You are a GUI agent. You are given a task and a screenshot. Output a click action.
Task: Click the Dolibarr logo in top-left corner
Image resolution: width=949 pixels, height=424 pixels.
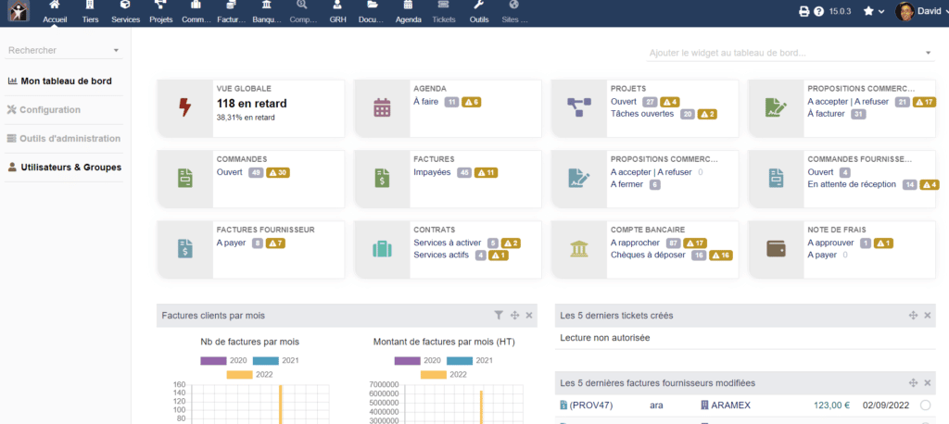[19, 11]
